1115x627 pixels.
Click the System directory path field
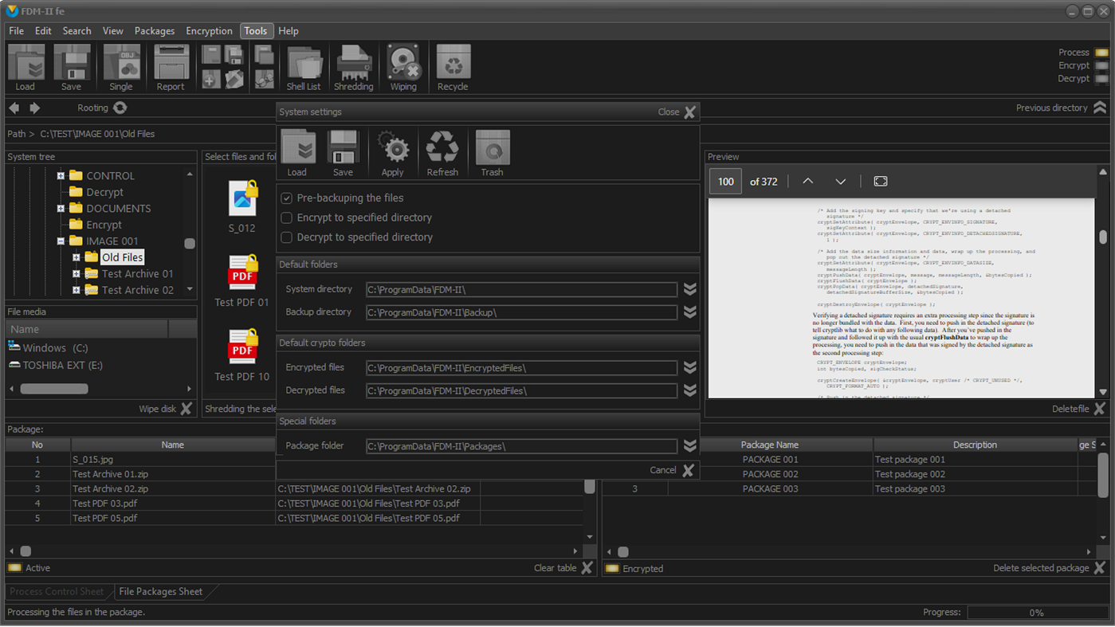coord(521,290)
